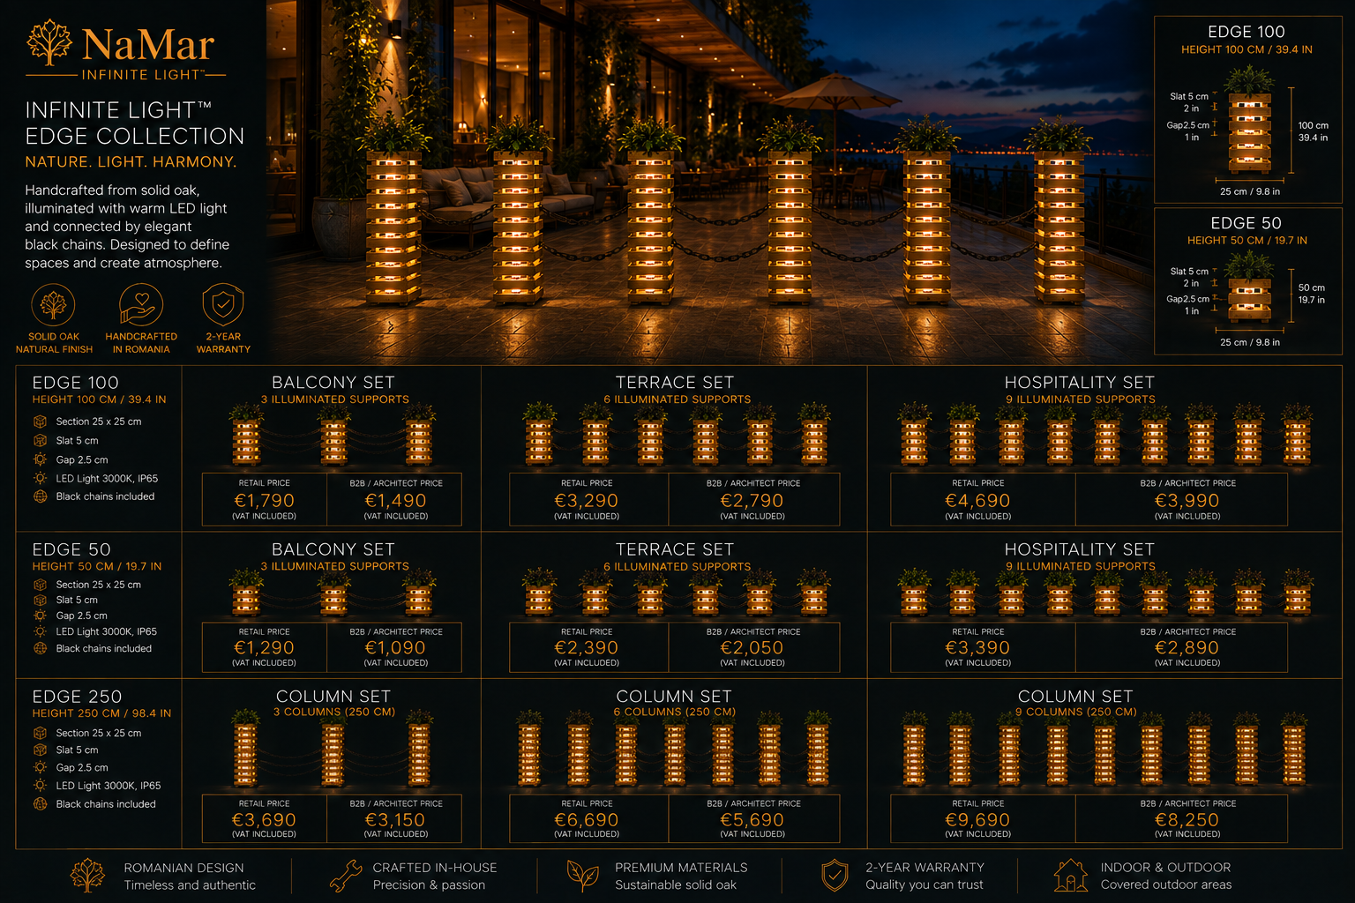Click the 'HEIGHT 250 CM / 98.4 IN' label
This screenshot has width=1355, height=903.
point(101,713)
